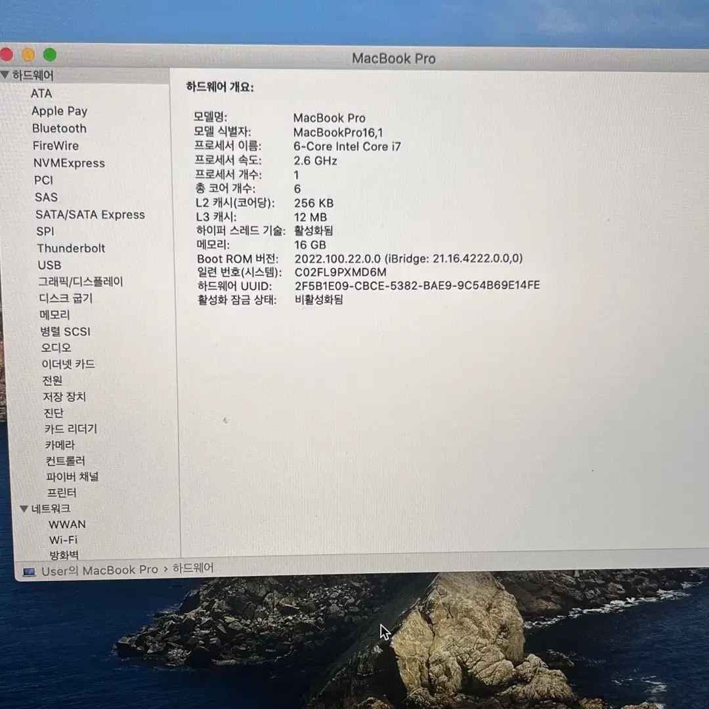
Task: Click the hardware UUID value
Action: coord(418,286)
